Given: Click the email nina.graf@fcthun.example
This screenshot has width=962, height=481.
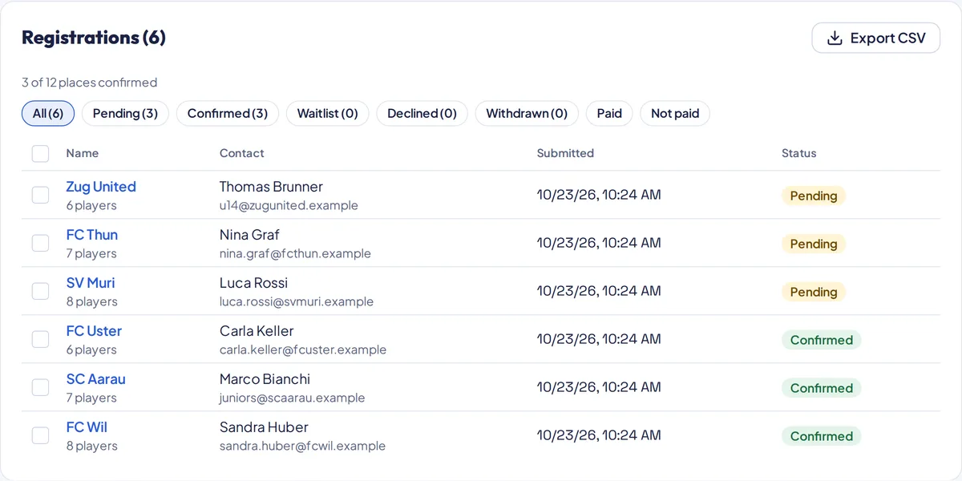Looking at the screenshot, I should [295, 253].
